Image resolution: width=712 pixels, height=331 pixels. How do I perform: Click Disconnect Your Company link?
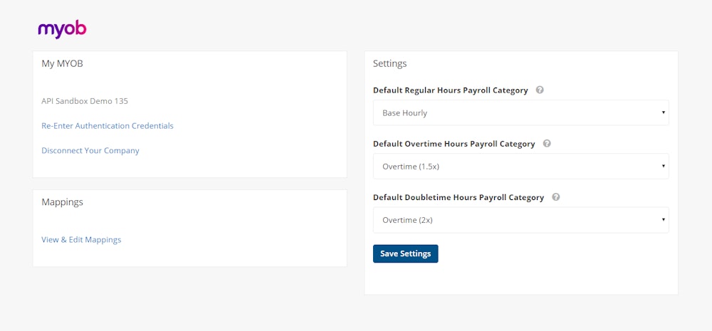pyautogui.click(x=90, y=151)
